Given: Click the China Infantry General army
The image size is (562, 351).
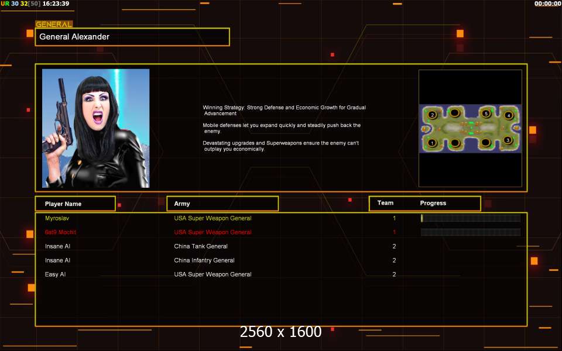Looking at the screenshot, I should [204, 260].
